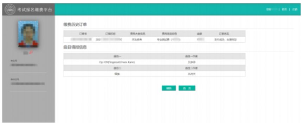
Task: Click the 订单号 column header
Action: (83, 34)
